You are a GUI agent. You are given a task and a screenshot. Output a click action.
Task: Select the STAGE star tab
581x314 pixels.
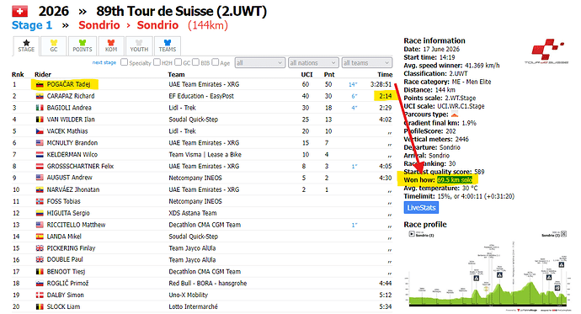click(x=26, y=46)
